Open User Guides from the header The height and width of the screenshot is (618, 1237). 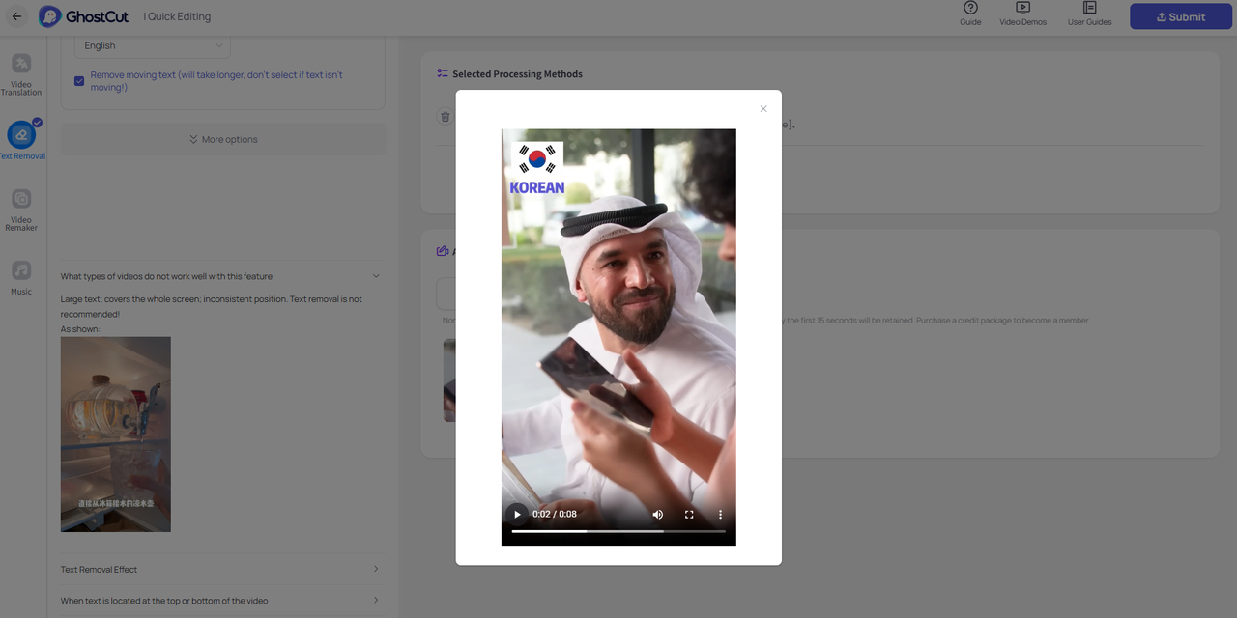(x=1089, y=14)
